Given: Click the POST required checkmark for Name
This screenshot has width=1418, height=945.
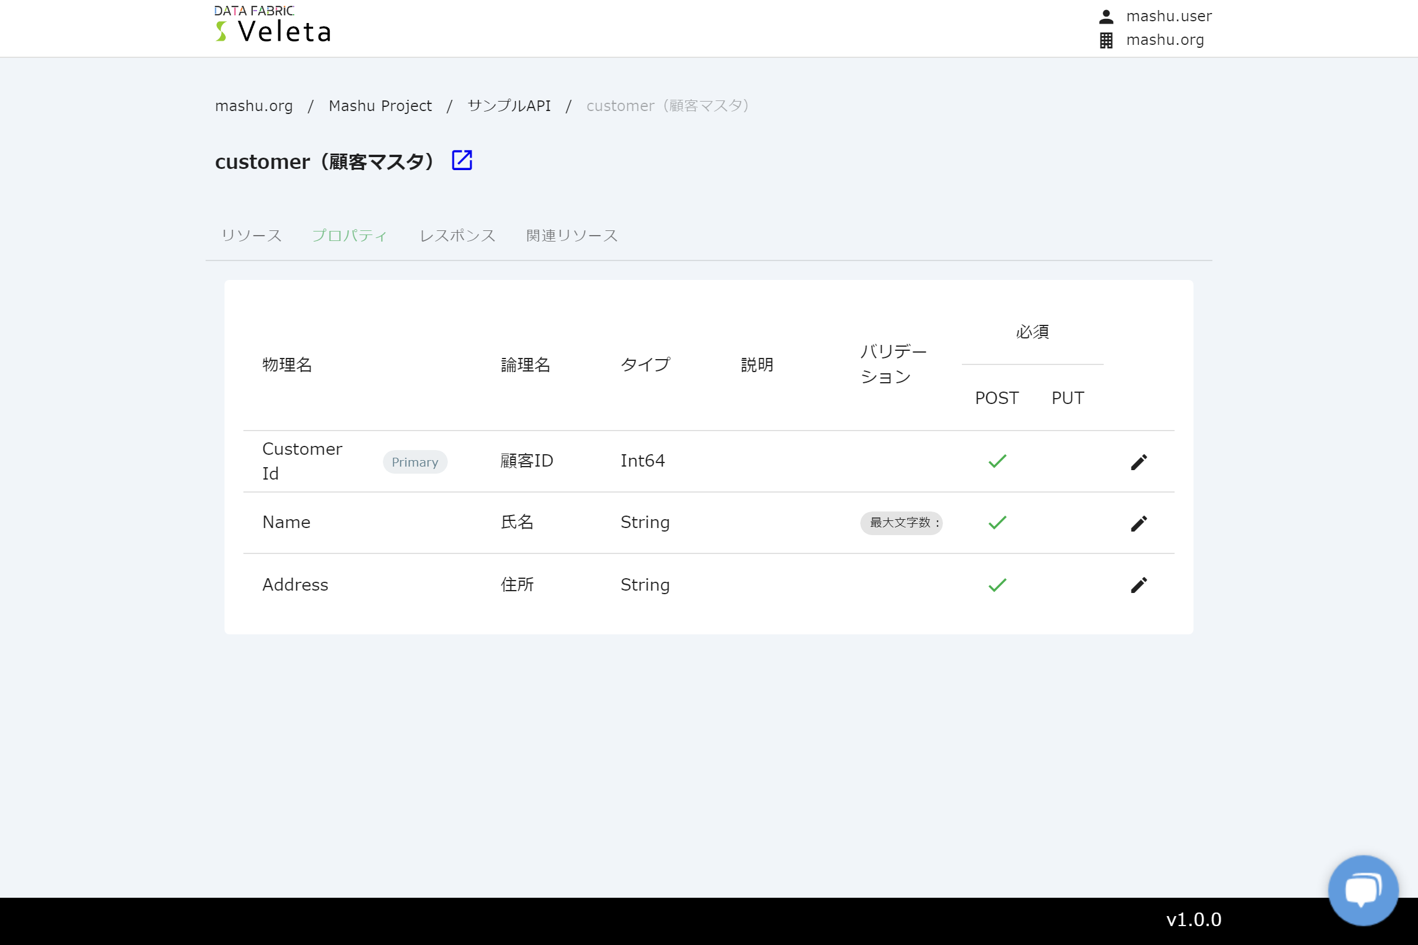Looking at the screenshot, I should coord(997,523).
